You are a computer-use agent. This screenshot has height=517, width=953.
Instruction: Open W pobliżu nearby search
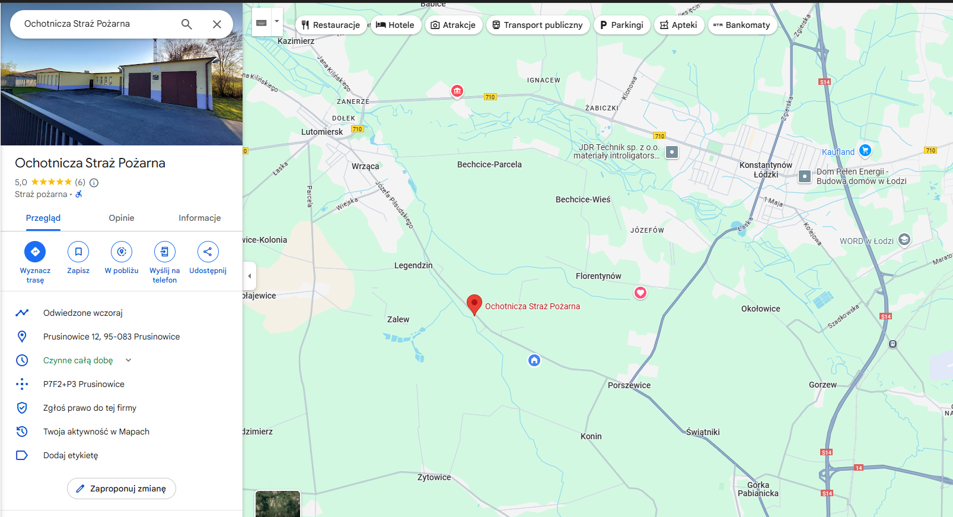coord(122,252)
